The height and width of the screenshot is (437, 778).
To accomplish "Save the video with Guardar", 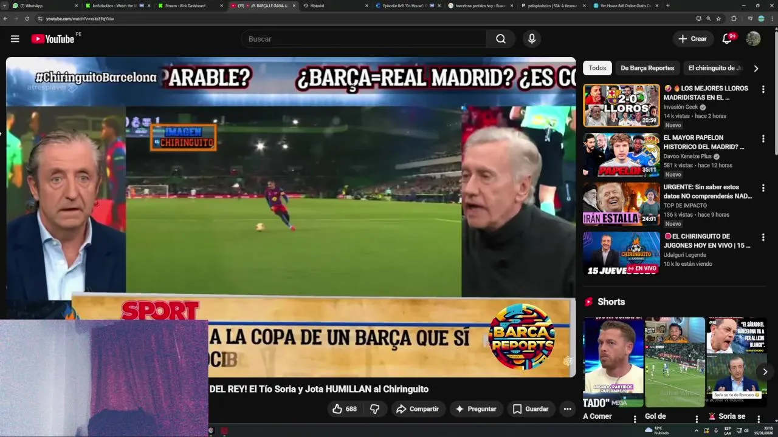I will [531, 409].
